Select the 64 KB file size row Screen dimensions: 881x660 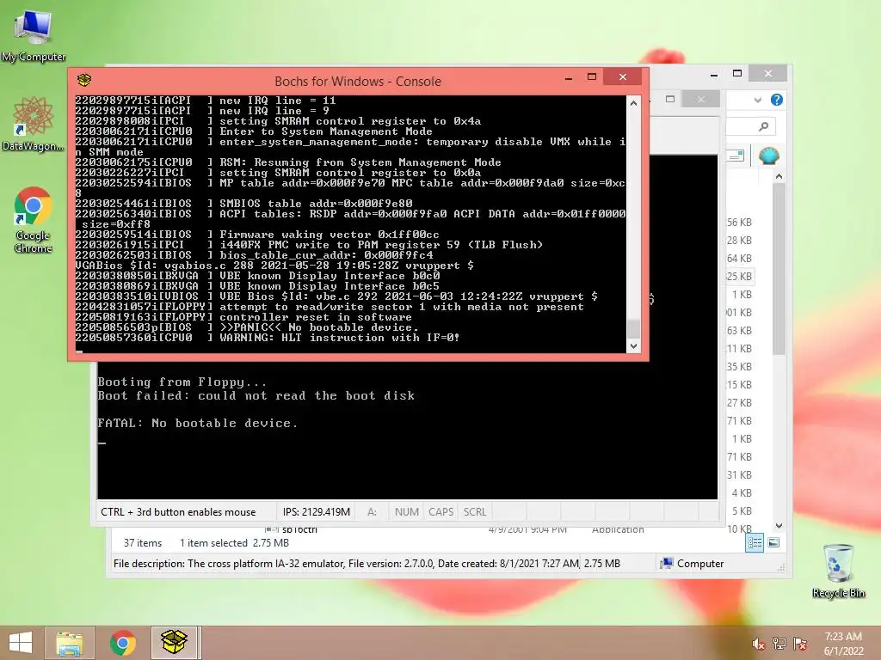[739, 258]
